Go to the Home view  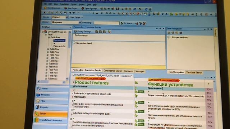(x=52, y=89)
